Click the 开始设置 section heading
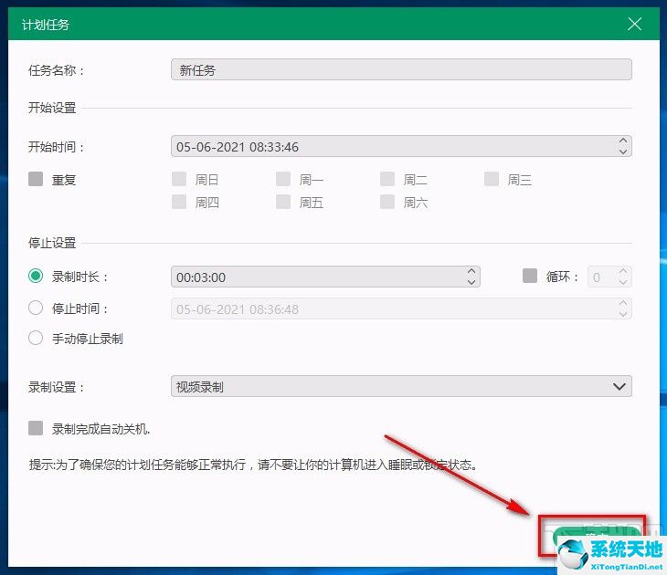The height and width of the screenshot is (575, 667). 52,108
